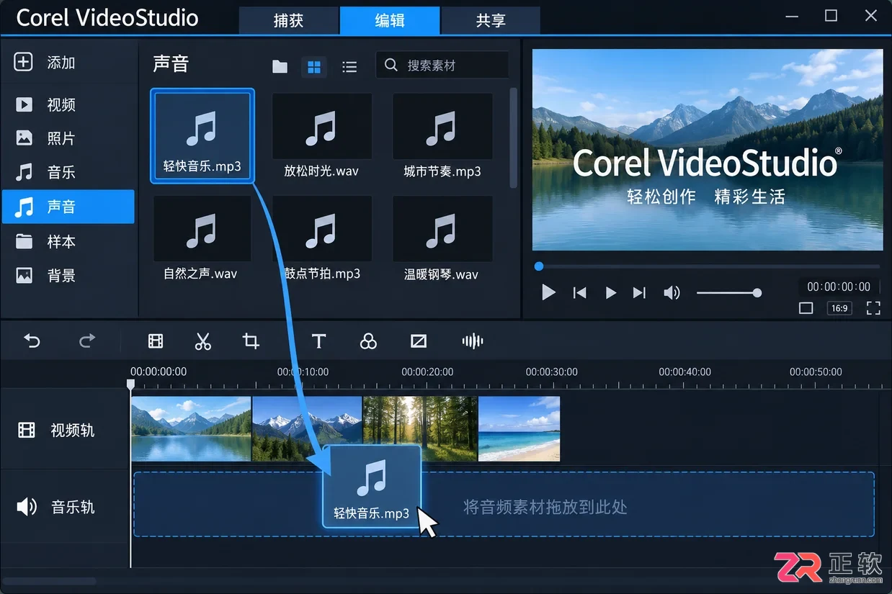Click the 视频轨 track label
The width and height of the screenshot is (892, 594).
(72, 431)
